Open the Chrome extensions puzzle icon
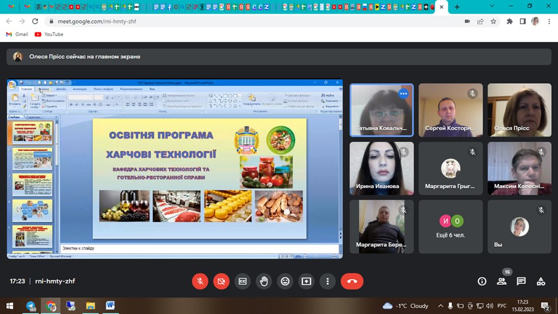Viewport: 558px width, 314px height. pyautogui.click(x=510, y=21)
